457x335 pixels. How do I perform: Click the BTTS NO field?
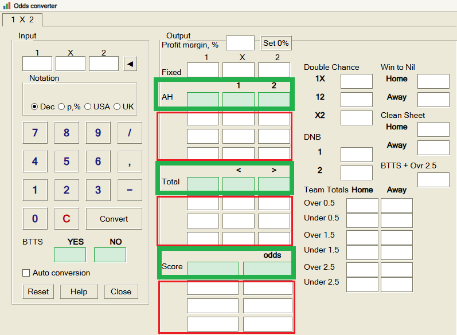110,255
